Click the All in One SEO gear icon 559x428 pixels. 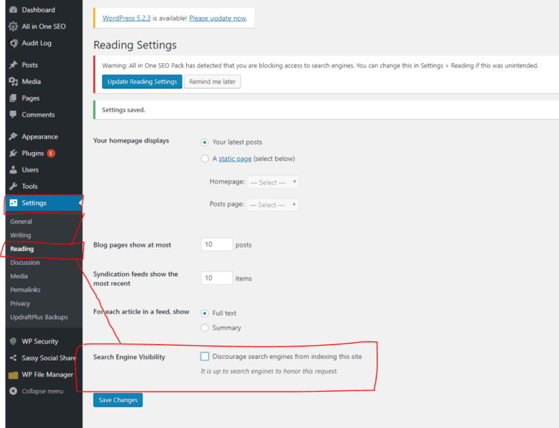(13, 26)
